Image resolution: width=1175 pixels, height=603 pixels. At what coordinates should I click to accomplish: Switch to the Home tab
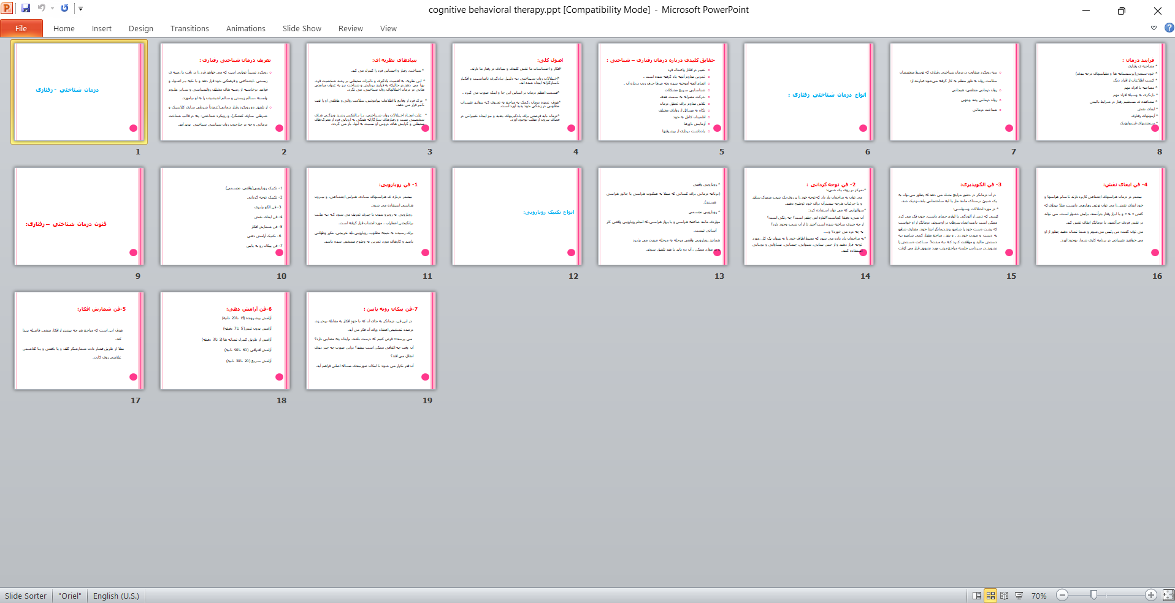[x=64, y=28]
